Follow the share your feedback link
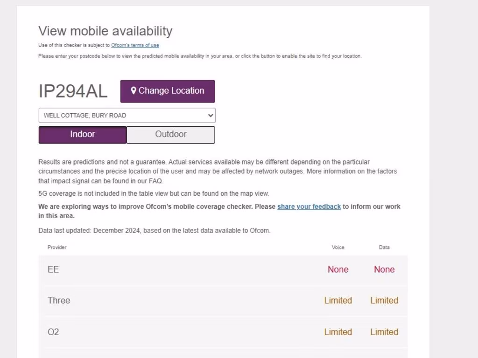The image size is (478, 358). (309, 207)
